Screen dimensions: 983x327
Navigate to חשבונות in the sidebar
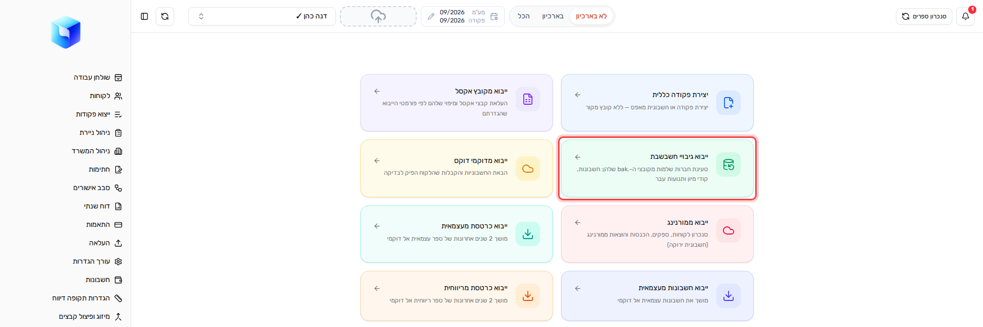103,280
